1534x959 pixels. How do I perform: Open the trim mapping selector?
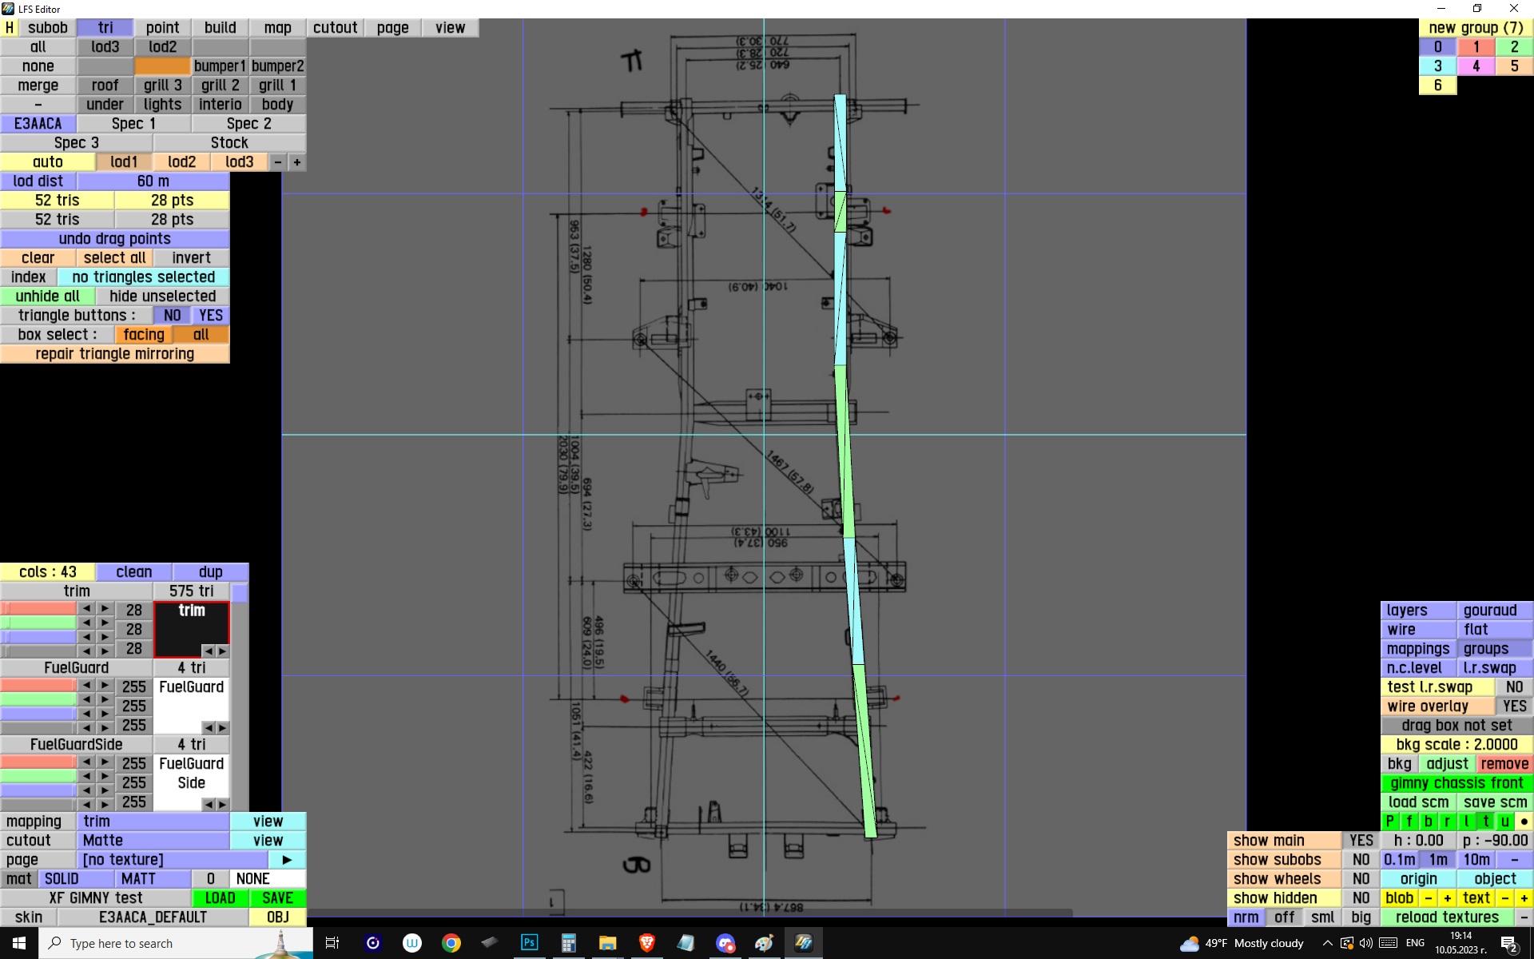153,822
